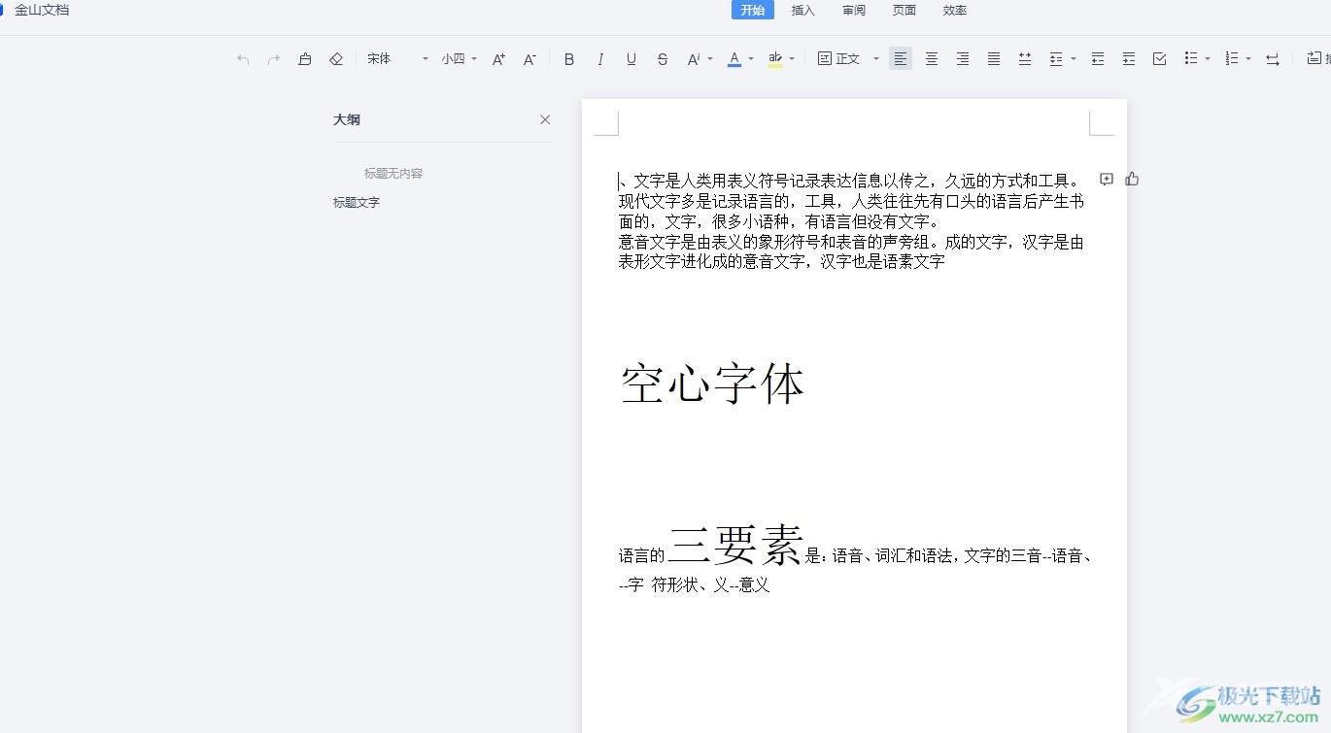Screen dimensions: 1331x733
Task: Select the format painter tool
Action: 305,59
